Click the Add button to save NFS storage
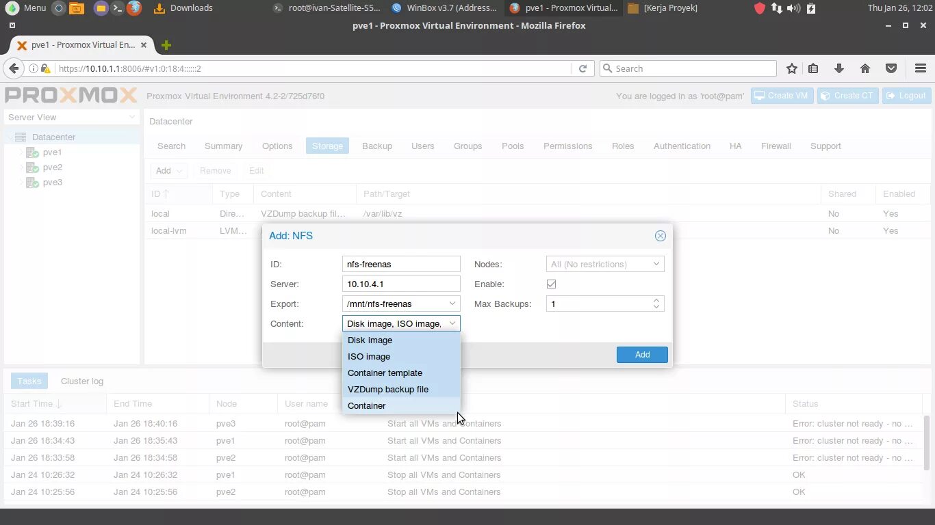The width and height of the screenshot is (935, 525). 641,354
